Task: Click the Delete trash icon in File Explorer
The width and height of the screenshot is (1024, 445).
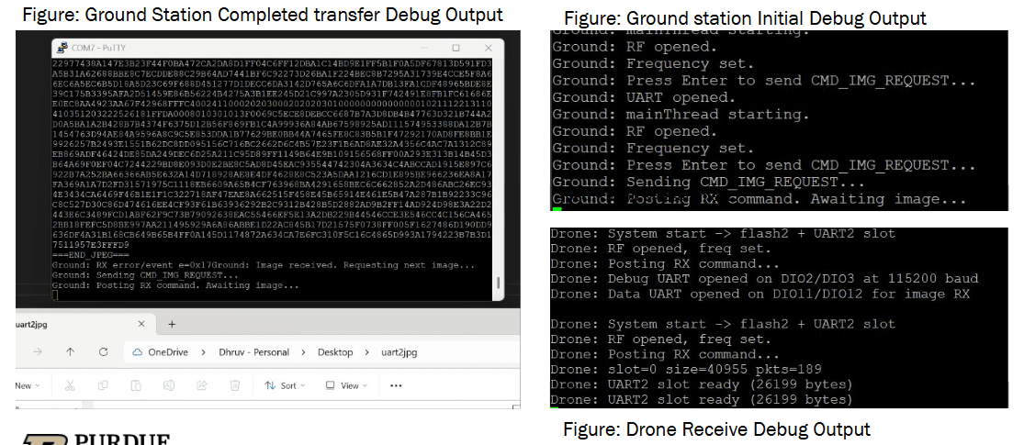Action: [235, 385]
